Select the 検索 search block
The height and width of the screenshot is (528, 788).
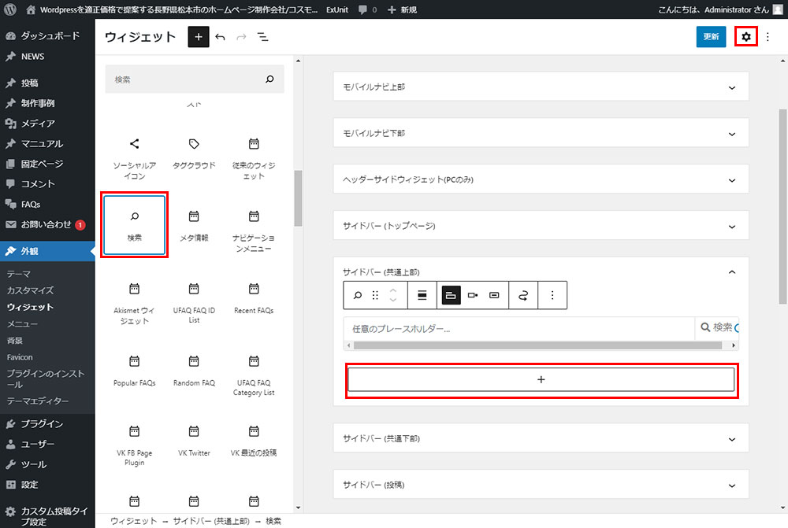click(134, 224)
